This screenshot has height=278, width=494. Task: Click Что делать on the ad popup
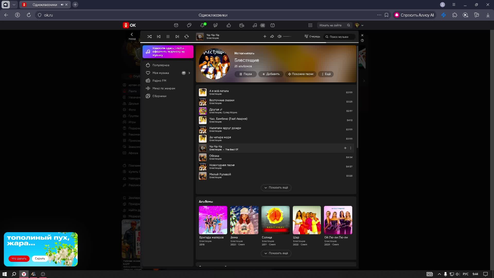pos(19,258)
